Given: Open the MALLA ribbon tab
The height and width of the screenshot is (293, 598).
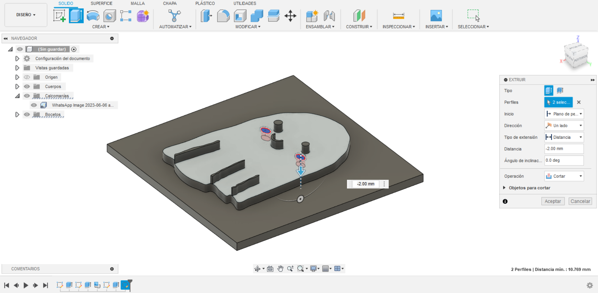Looking at the screenshot, I should pyautogui.click(x=138, y=3).
